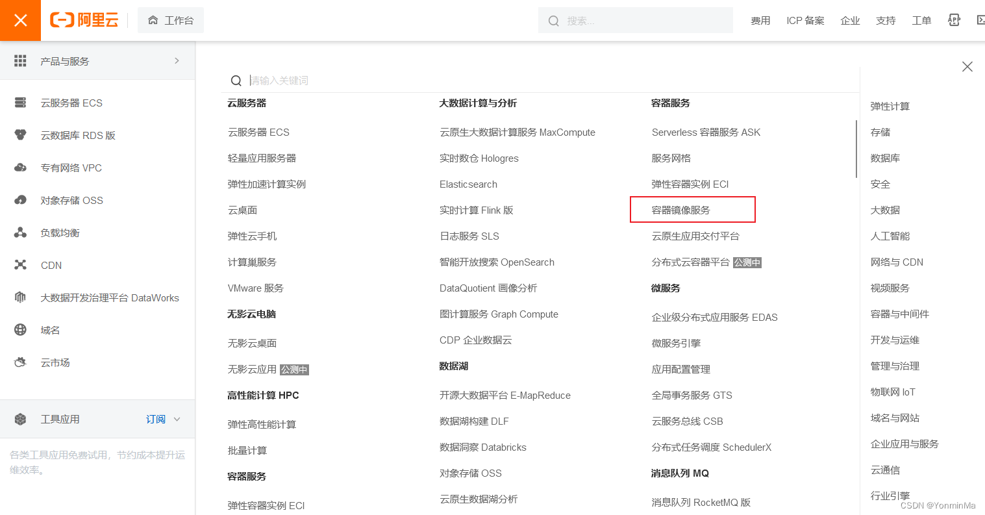This screenshot has height=515, width=985.
Task: Jump to 容器与中间件 category
Action: (899, 314)
